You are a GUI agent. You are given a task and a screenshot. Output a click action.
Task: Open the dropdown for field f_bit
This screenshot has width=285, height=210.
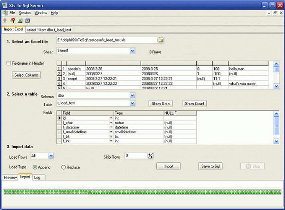(111, 136)
